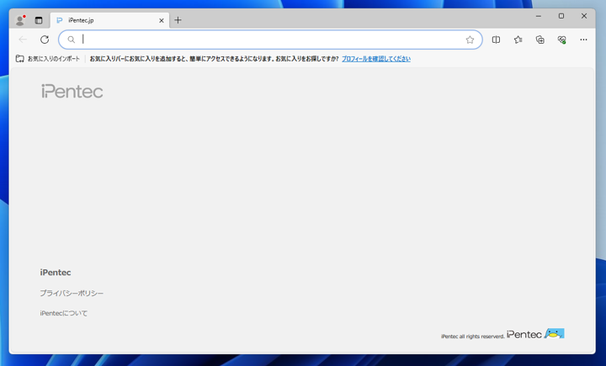Minimize the browser window

tap(539, 16)
